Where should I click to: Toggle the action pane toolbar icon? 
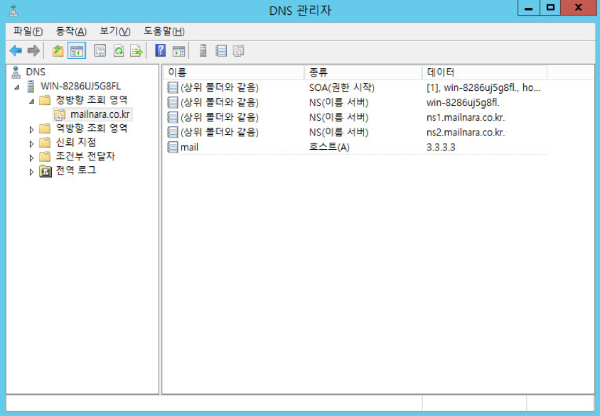point(178,51)
